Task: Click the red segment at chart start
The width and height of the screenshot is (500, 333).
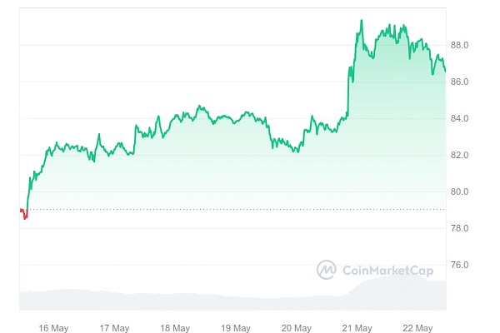Action: [x=24, y=216]
